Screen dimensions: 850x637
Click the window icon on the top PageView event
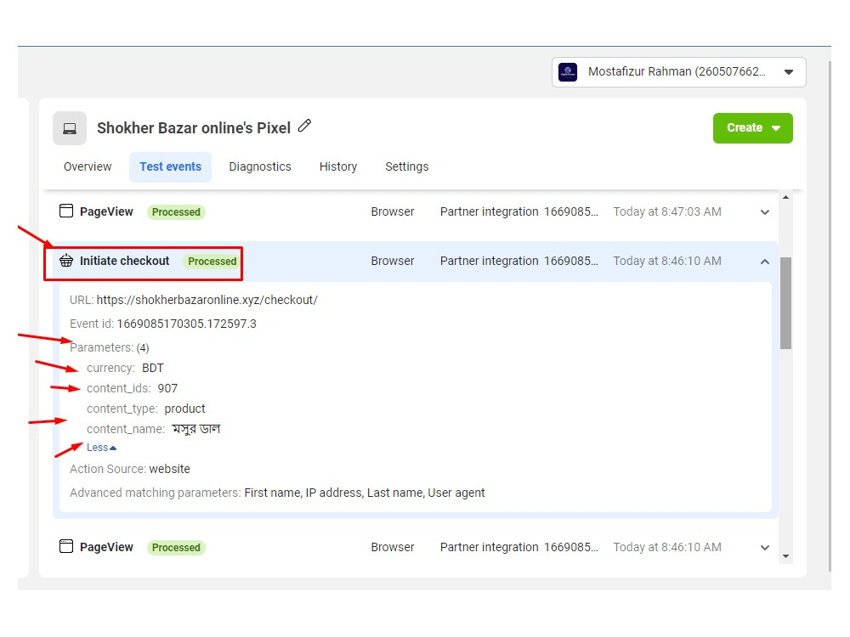(66, 211)
